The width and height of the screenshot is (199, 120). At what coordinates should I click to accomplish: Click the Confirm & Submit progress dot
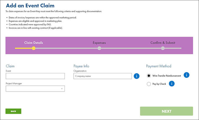(163, 48)
